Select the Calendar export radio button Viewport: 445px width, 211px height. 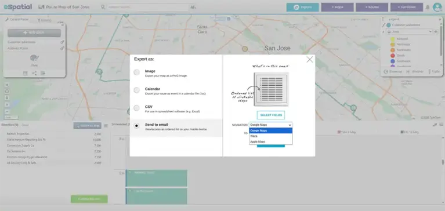pyautogui.click(x=137, y=90)
